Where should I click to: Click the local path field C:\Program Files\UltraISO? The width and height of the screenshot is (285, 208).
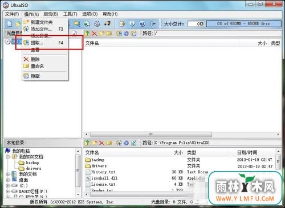tap(218, 143)
